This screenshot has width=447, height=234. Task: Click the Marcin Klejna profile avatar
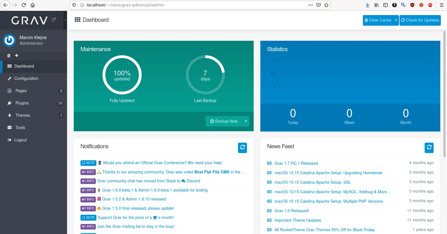[x=9, y=40]
